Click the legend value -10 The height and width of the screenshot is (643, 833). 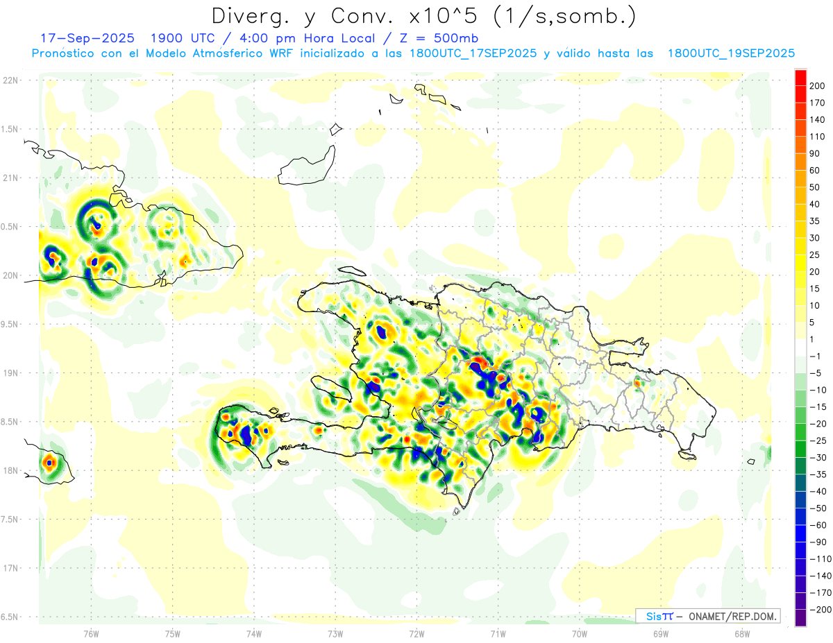[x=818, y=390]
